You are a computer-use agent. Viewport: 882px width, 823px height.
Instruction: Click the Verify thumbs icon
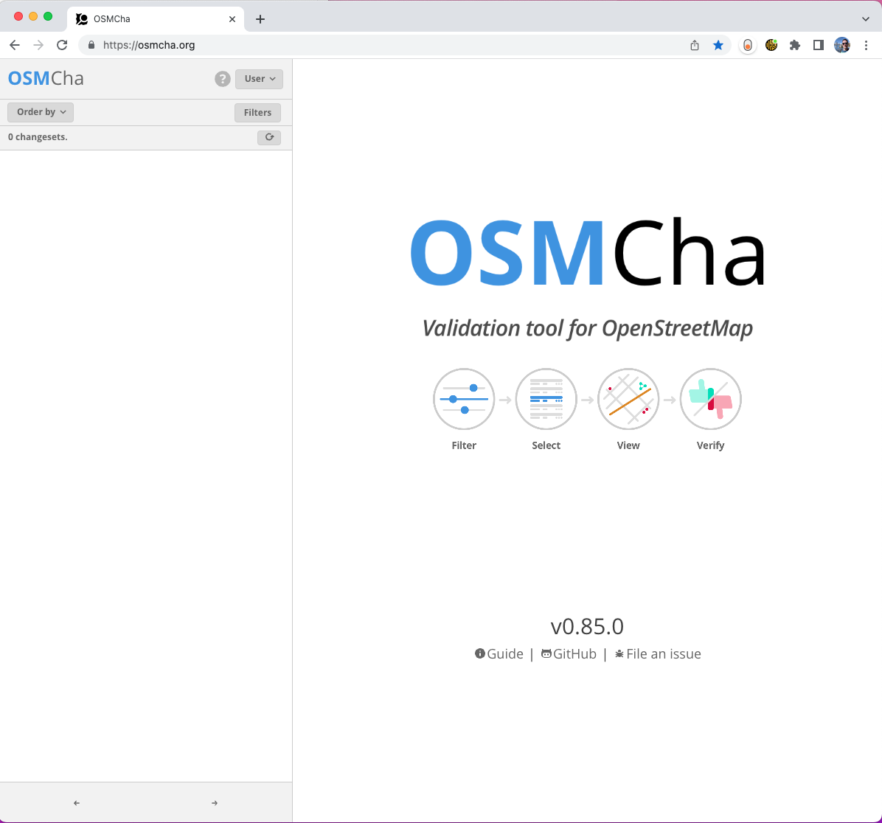pos(710,399)
